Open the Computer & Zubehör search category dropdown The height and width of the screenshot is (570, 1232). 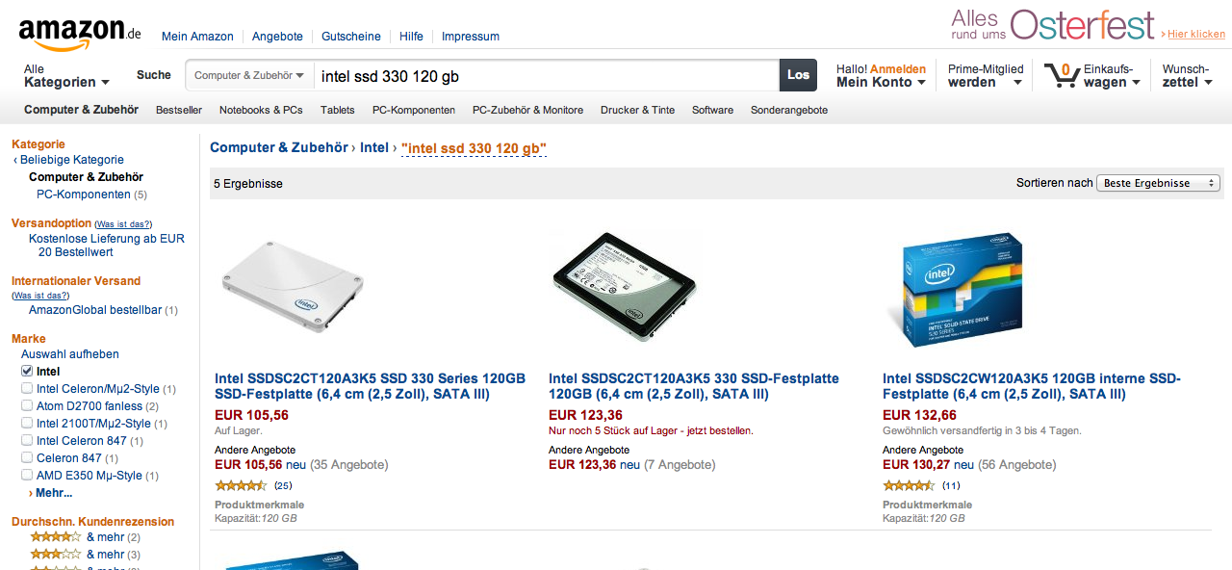pyautogui.click(x=249, y=75)
